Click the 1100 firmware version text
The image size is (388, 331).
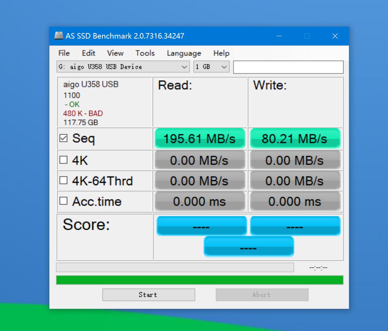[72, 95]
